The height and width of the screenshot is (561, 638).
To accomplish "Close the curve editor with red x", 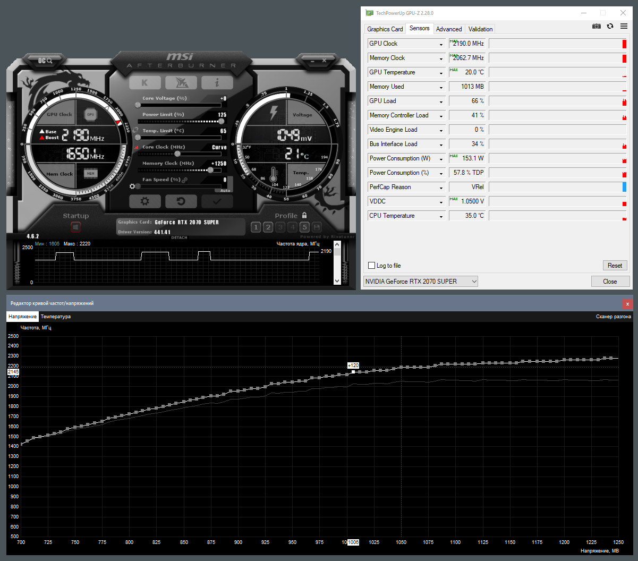I will coord(627,304).
